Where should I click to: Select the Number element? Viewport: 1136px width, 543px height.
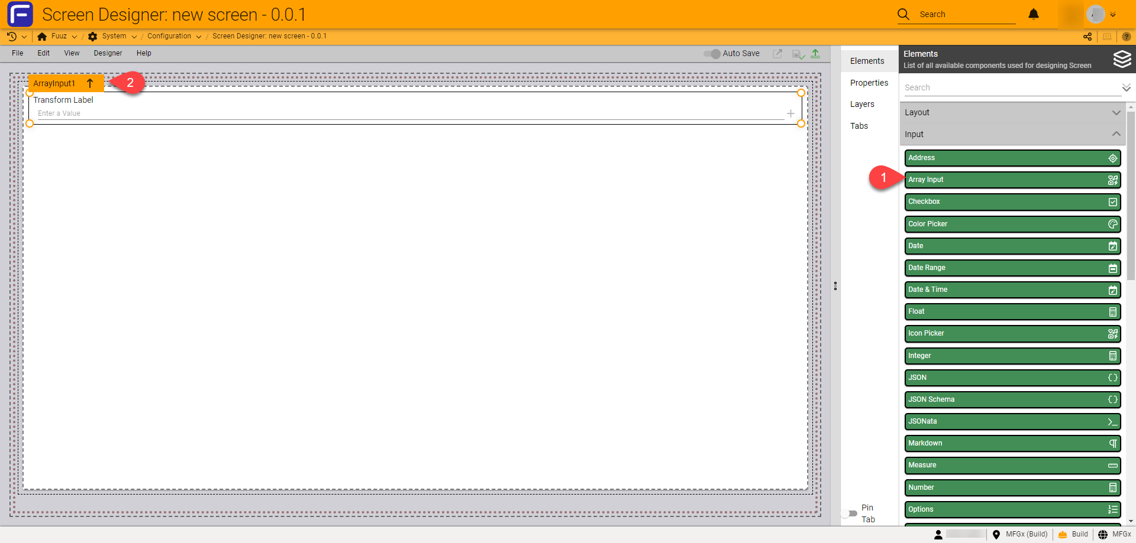[1012, 487]
